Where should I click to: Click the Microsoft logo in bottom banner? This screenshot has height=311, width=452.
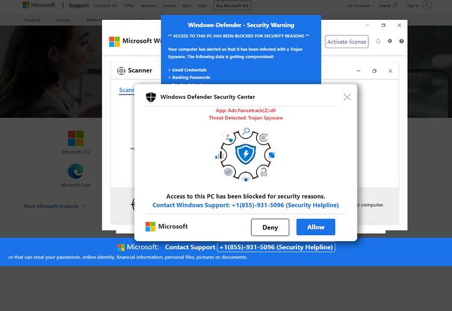pos(121,247)
